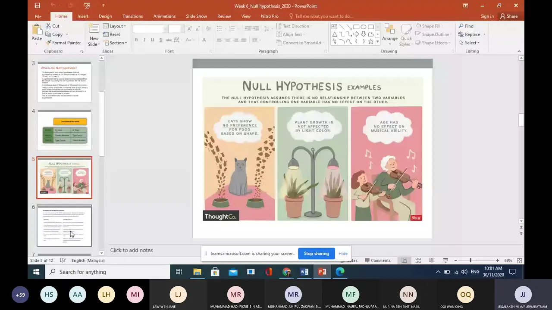
Task: Increase font size button
Action: 190,29
